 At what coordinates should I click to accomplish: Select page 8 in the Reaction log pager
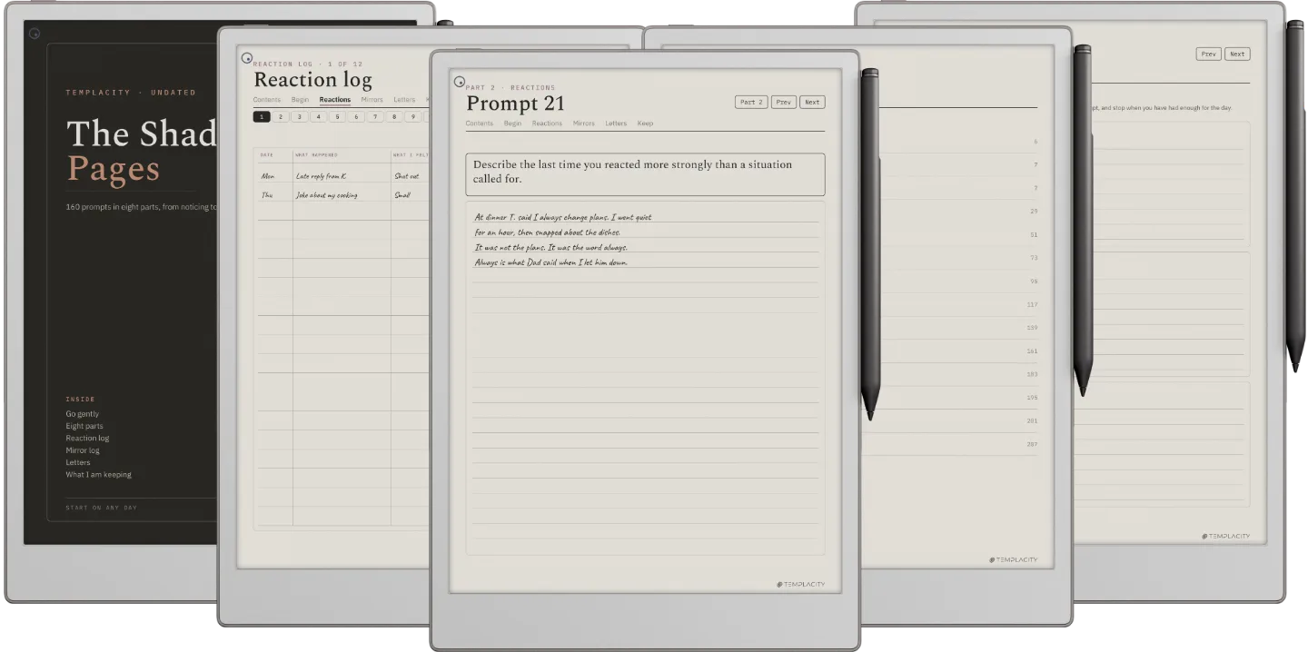click(394, 117)
